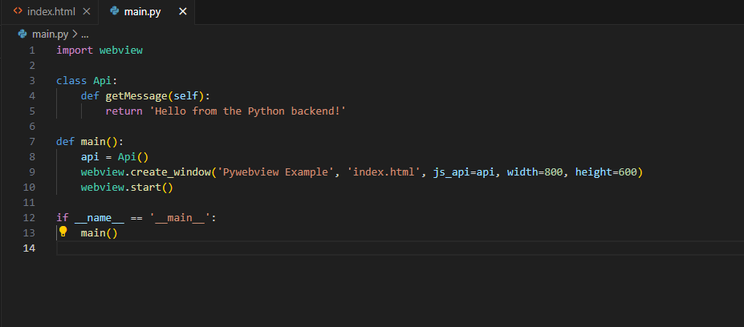Open the main.py breadcrumb item
This screenshot has width=744, height=327.
click(x=51, y=34)
